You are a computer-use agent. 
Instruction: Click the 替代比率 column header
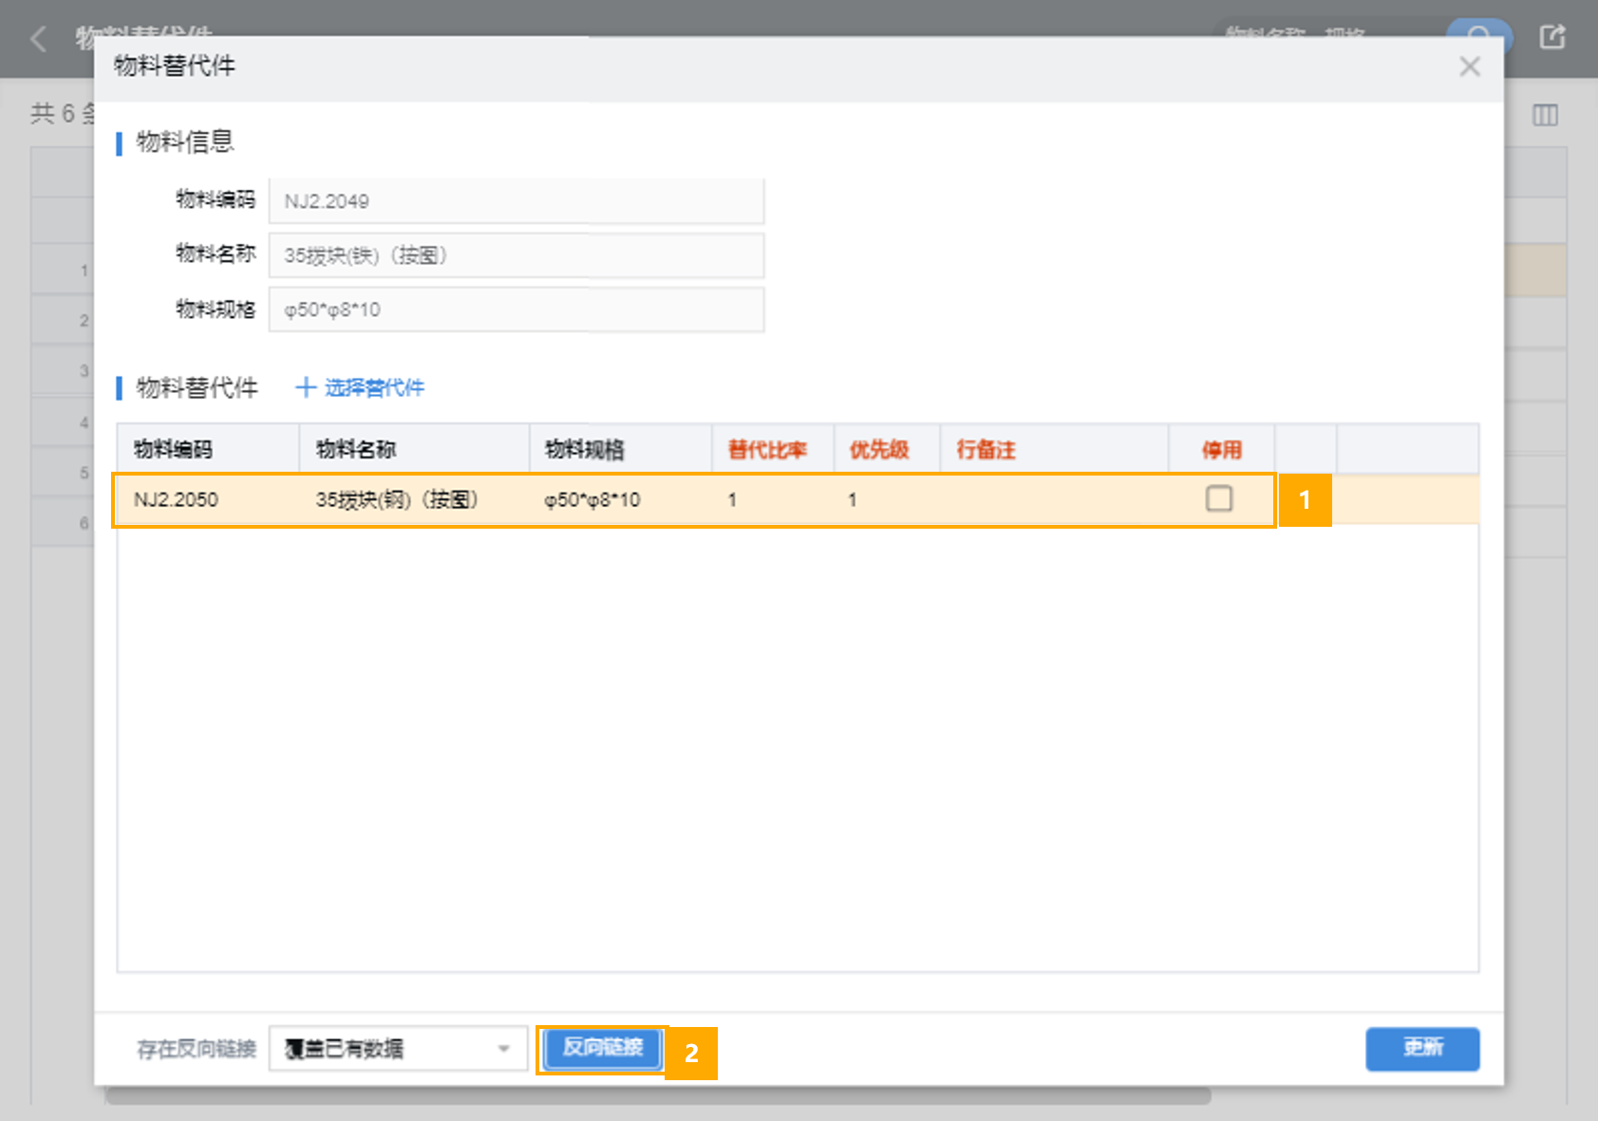click(x=773, y=449)
